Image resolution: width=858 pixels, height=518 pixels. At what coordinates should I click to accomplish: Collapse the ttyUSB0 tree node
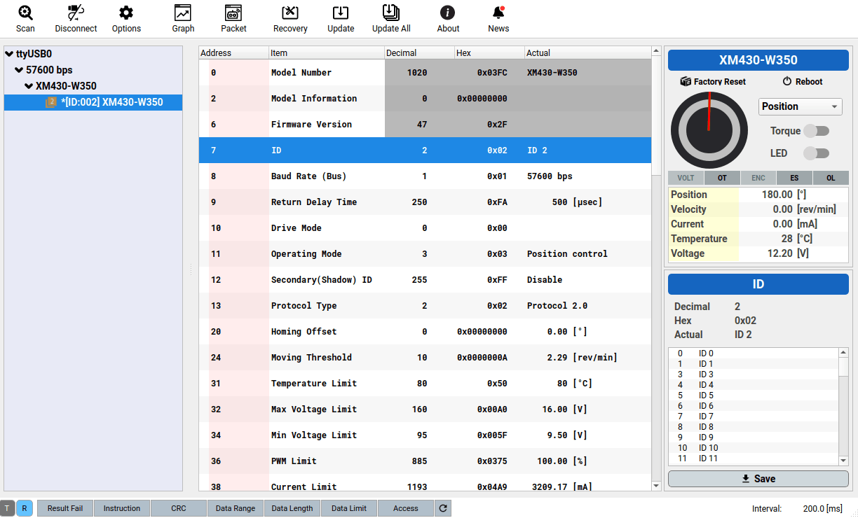[x=9, y=54]
